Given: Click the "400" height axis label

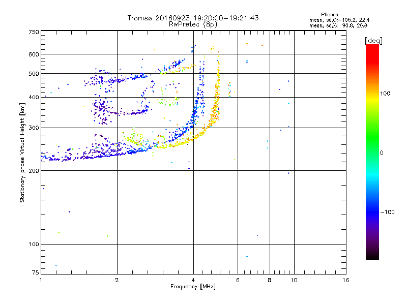Looking at the screenshot, I should tap(34, 98).
